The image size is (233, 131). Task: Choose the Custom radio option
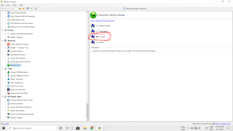(x=97, y=42)
